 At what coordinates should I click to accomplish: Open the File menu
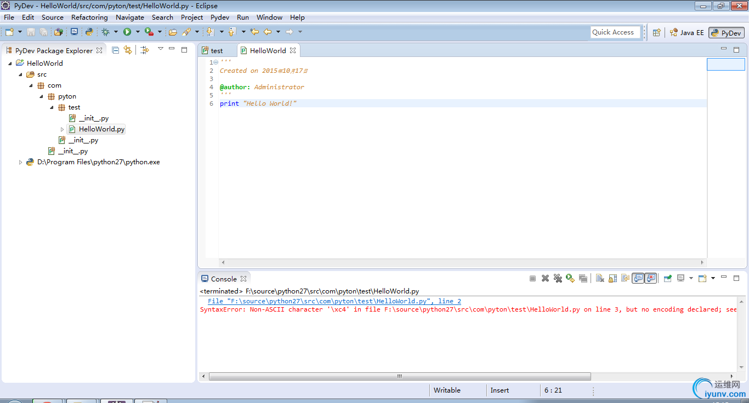(9, 18)
